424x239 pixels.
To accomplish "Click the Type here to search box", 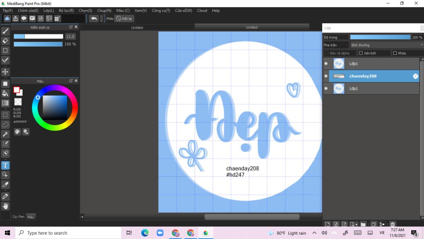I will pos(68,233).
